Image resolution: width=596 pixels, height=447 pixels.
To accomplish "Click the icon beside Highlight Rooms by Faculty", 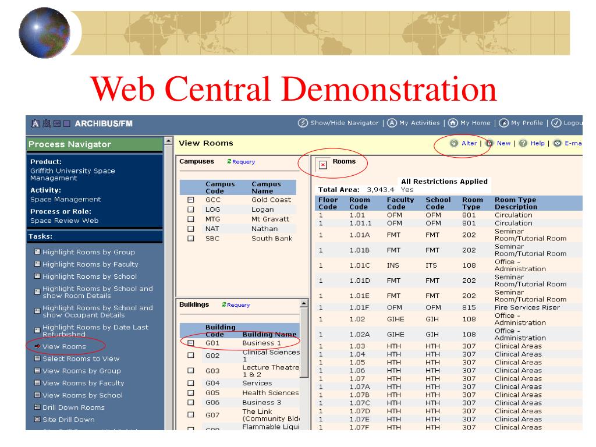I will [x=37, y=264].
